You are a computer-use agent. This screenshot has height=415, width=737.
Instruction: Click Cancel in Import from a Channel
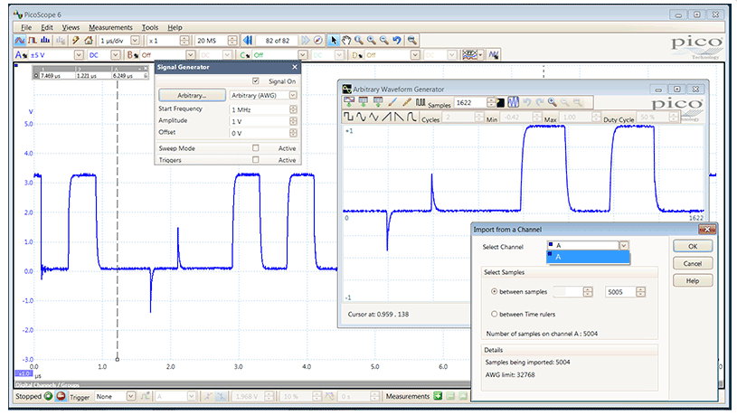click(x=693, y=263)
